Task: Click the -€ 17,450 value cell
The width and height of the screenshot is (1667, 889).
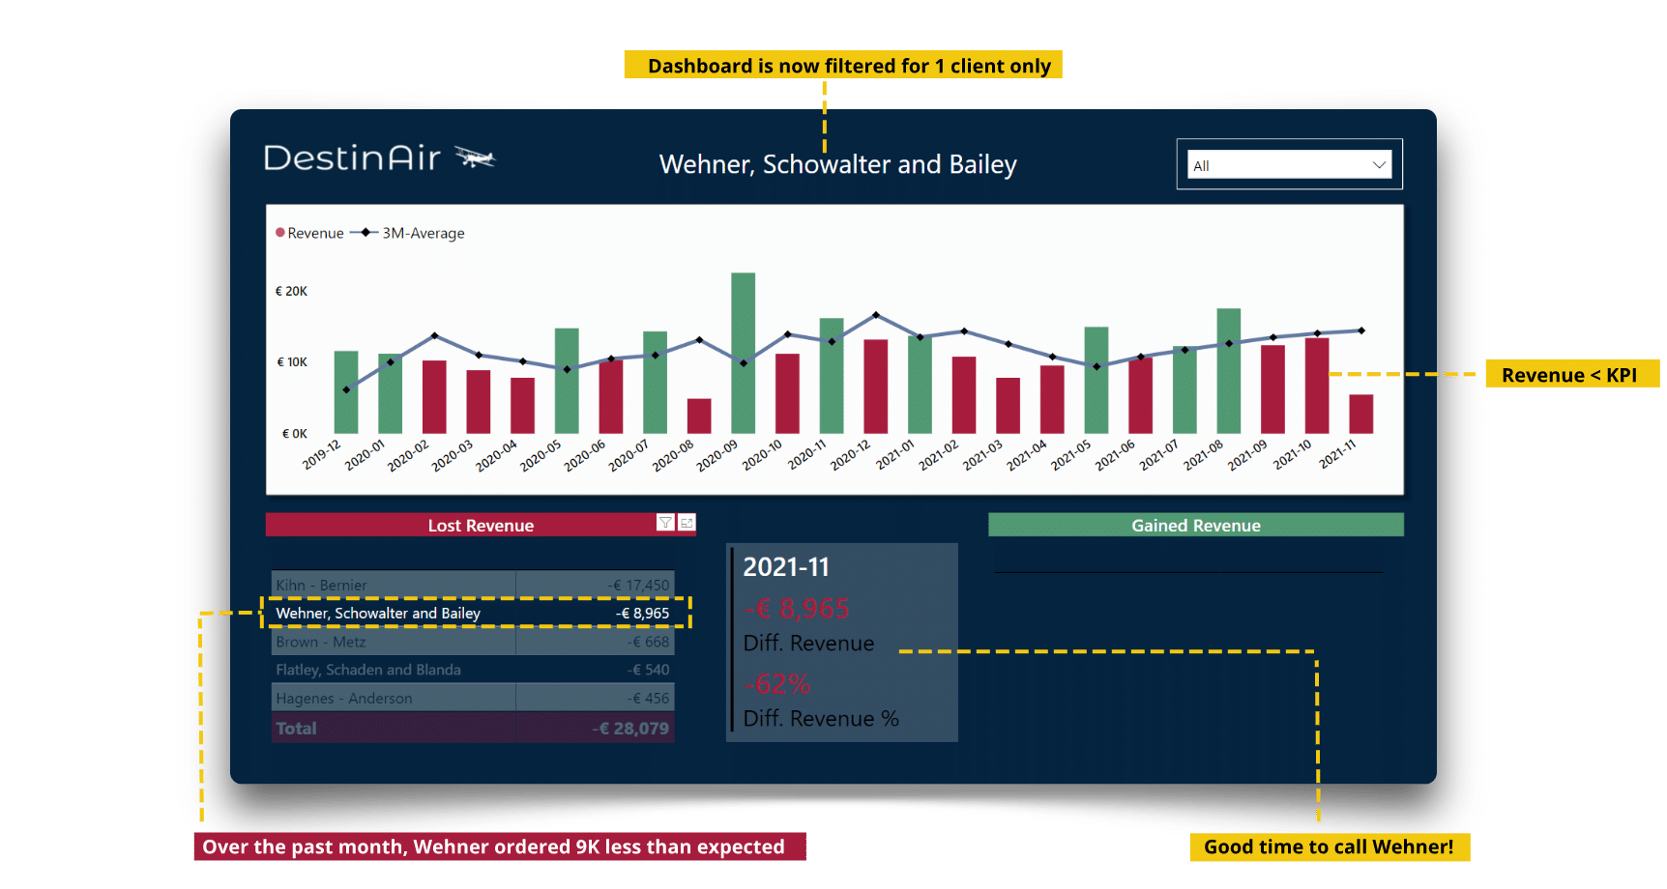Action: (638, 585)
